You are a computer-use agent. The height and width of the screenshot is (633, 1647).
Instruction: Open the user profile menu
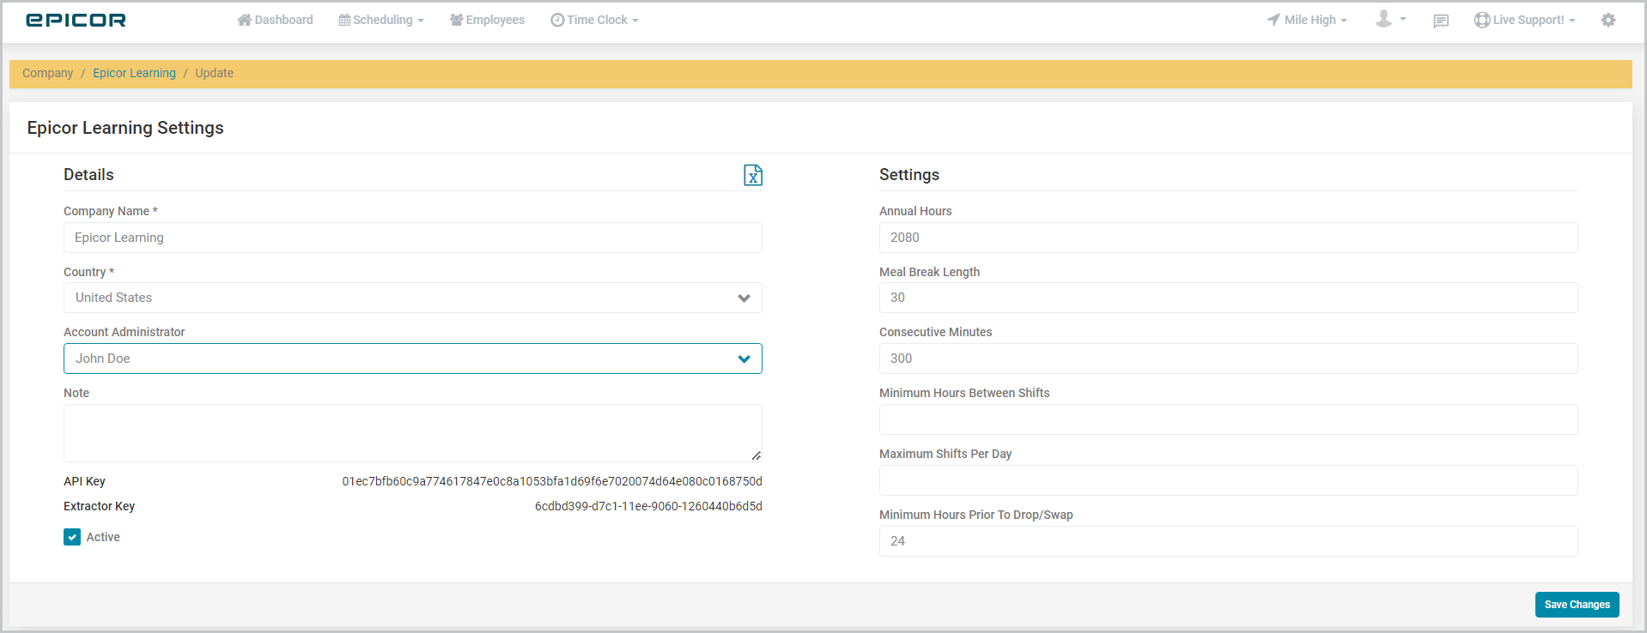[x=1390, y=19]
